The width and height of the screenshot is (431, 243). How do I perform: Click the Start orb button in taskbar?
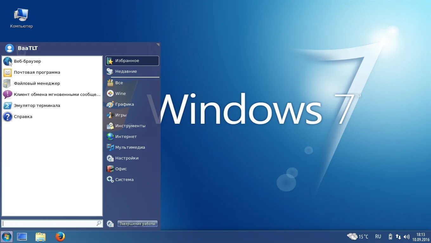pyautogui.click(x=6, y=237)
